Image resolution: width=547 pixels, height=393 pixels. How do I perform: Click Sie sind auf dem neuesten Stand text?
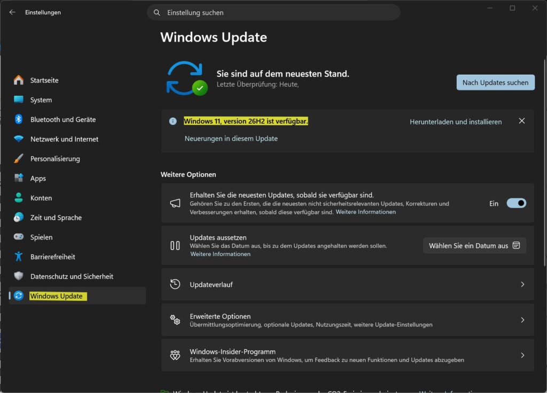[x=283, y=74]
